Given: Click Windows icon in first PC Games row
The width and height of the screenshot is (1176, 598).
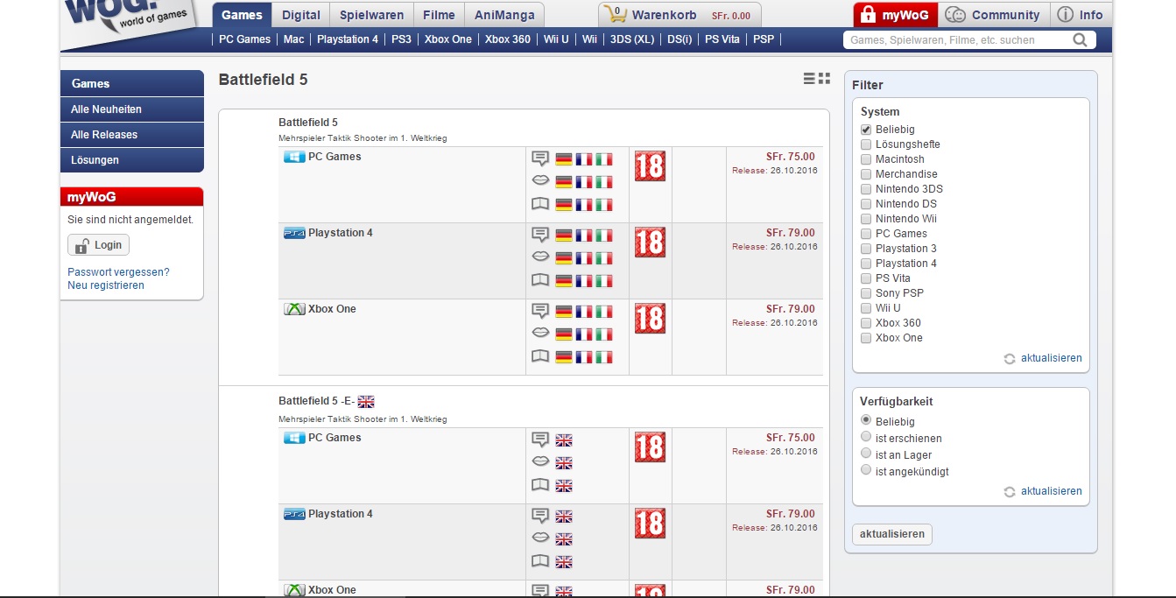Looking at the screenshot, I should 294,157.
